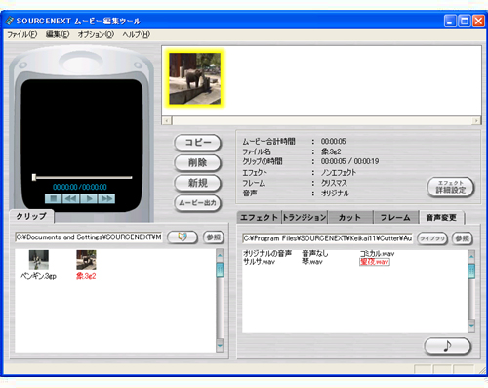Image resolution: width=488 pixels, height=388 pixels.
Task: Click the ムービー出力 button
Action: [x=198, y=203]
